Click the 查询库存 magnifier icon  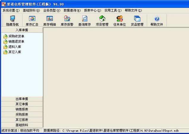coord(85,18)
